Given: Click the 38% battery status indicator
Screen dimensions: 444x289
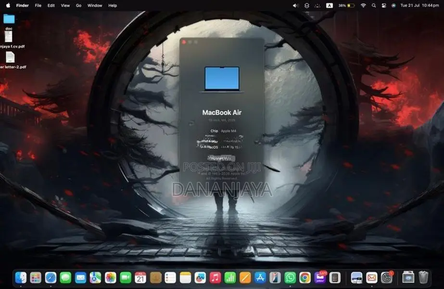Looking at the screenshot, I should (346, 5).
